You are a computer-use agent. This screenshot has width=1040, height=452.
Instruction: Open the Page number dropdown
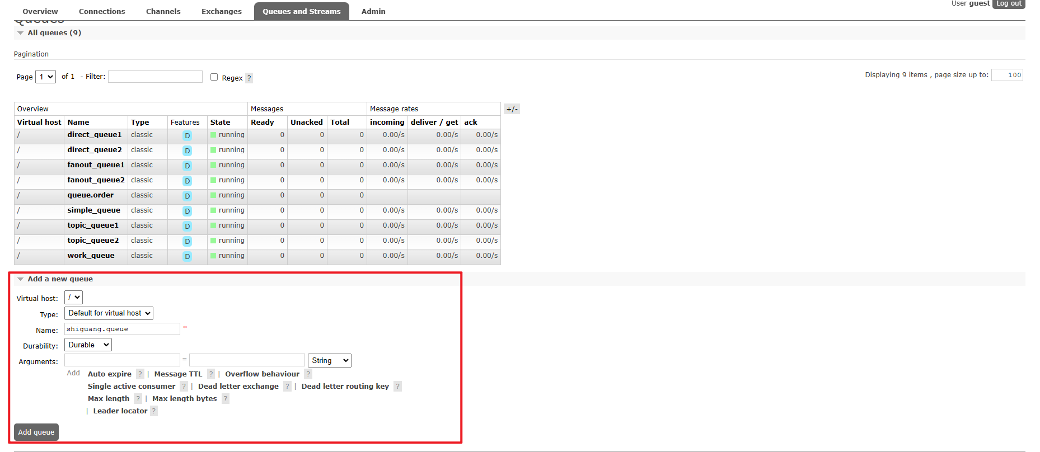point(45,77)
